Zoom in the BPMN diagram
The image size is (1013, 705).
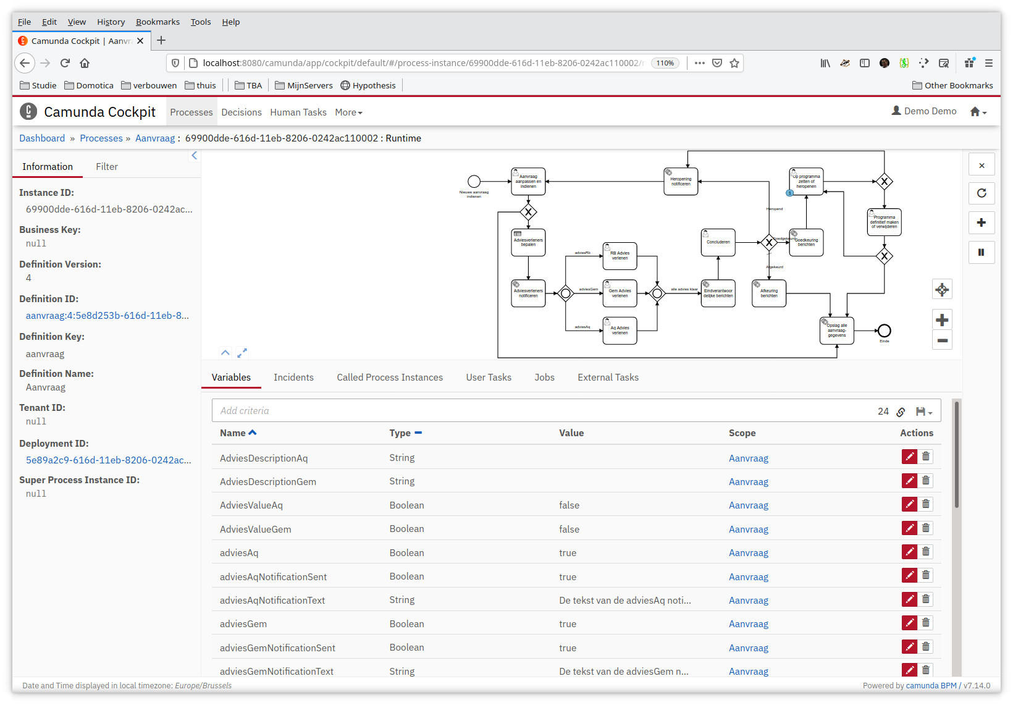(942, 319)
